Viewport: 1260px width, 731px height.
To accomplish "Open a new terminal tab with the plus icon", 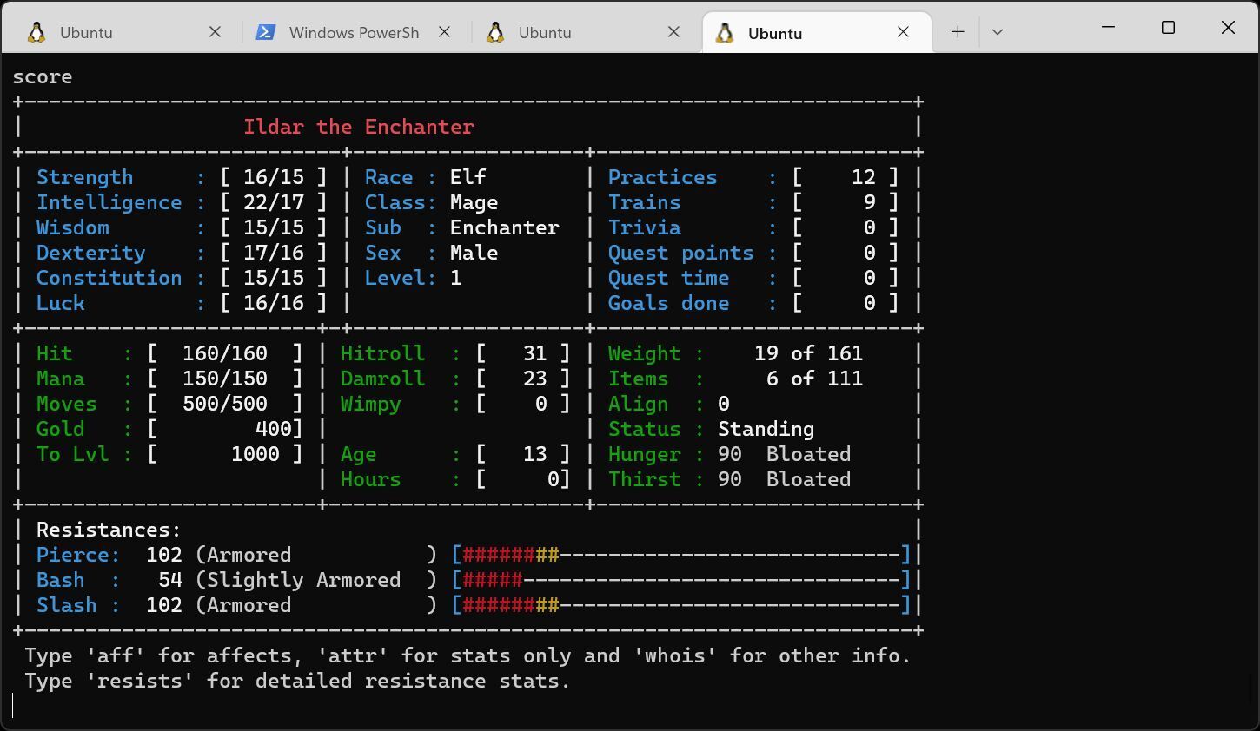I will click(958, 31).
